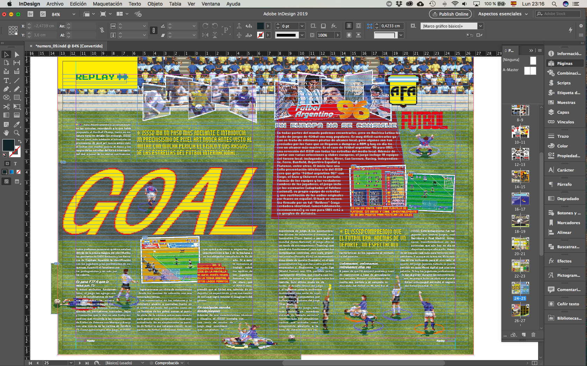Toggle constrain proportions for width and height
This screenshot has height=366, width=587.
click(102, 30)
